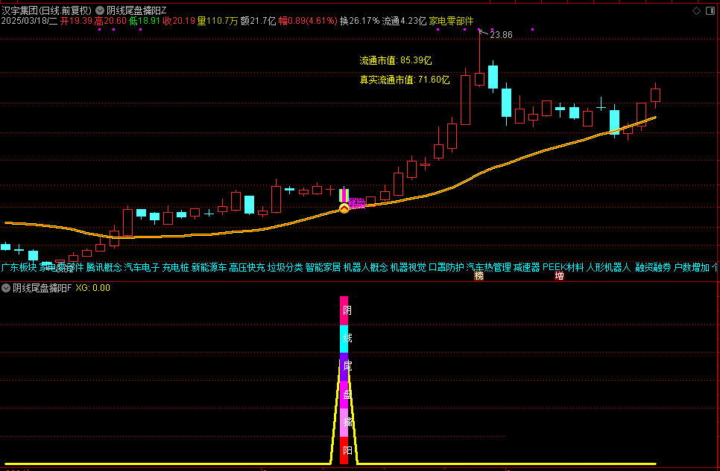Click the 阴 block at top of signal column

345,310
